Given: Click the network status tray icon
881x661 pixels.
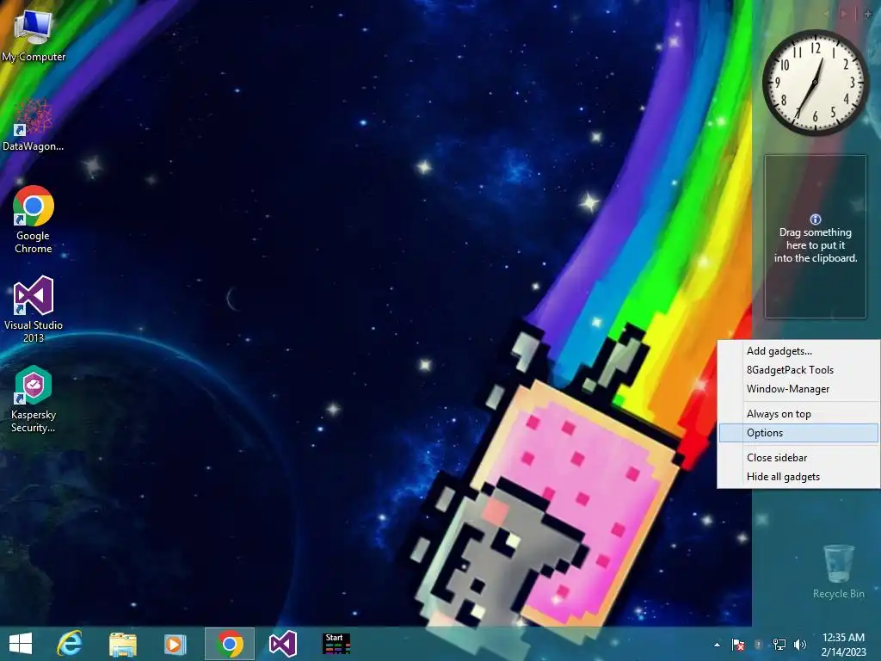Looking at the screenshot, I should (779, 645).
